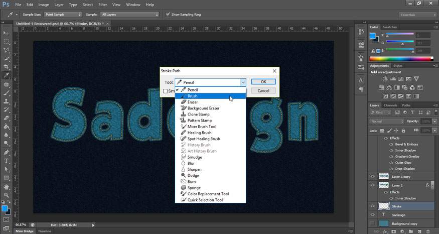Image resolution: width=439 pixels, height=234 pixels.
Task: Select the Hand tool
Action: point(6,187)
